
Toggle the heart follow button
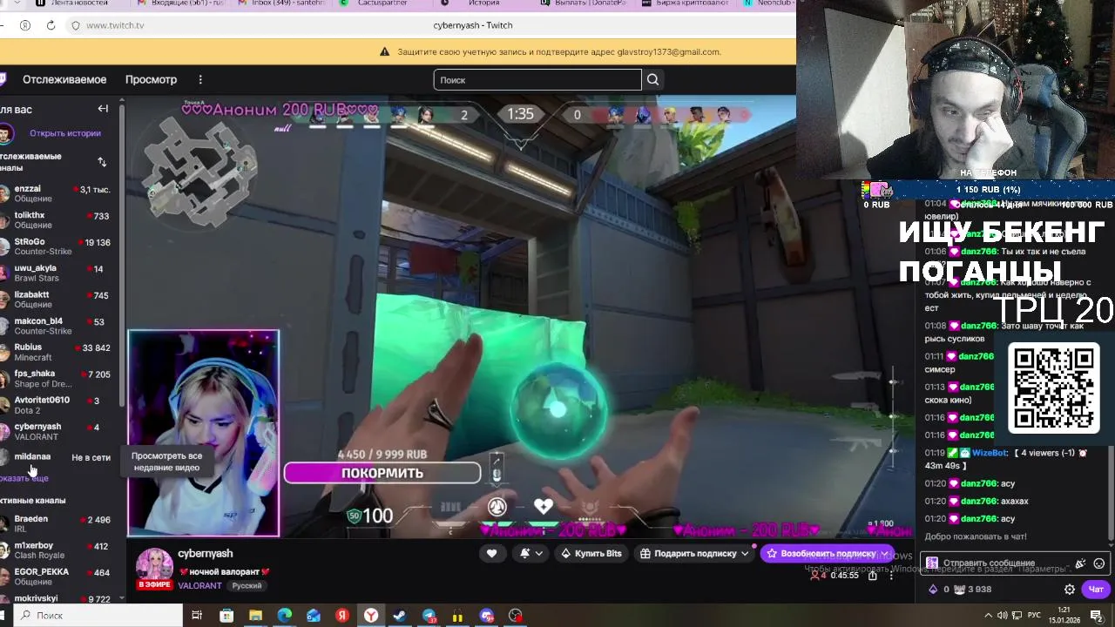pyautogui.click(x=491, y=553)
